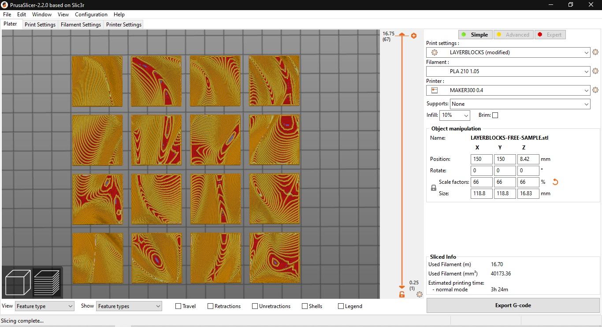The image size is (602, 327).
Task: Switch to the Filament Settings tab
Action: click(81, 25)
